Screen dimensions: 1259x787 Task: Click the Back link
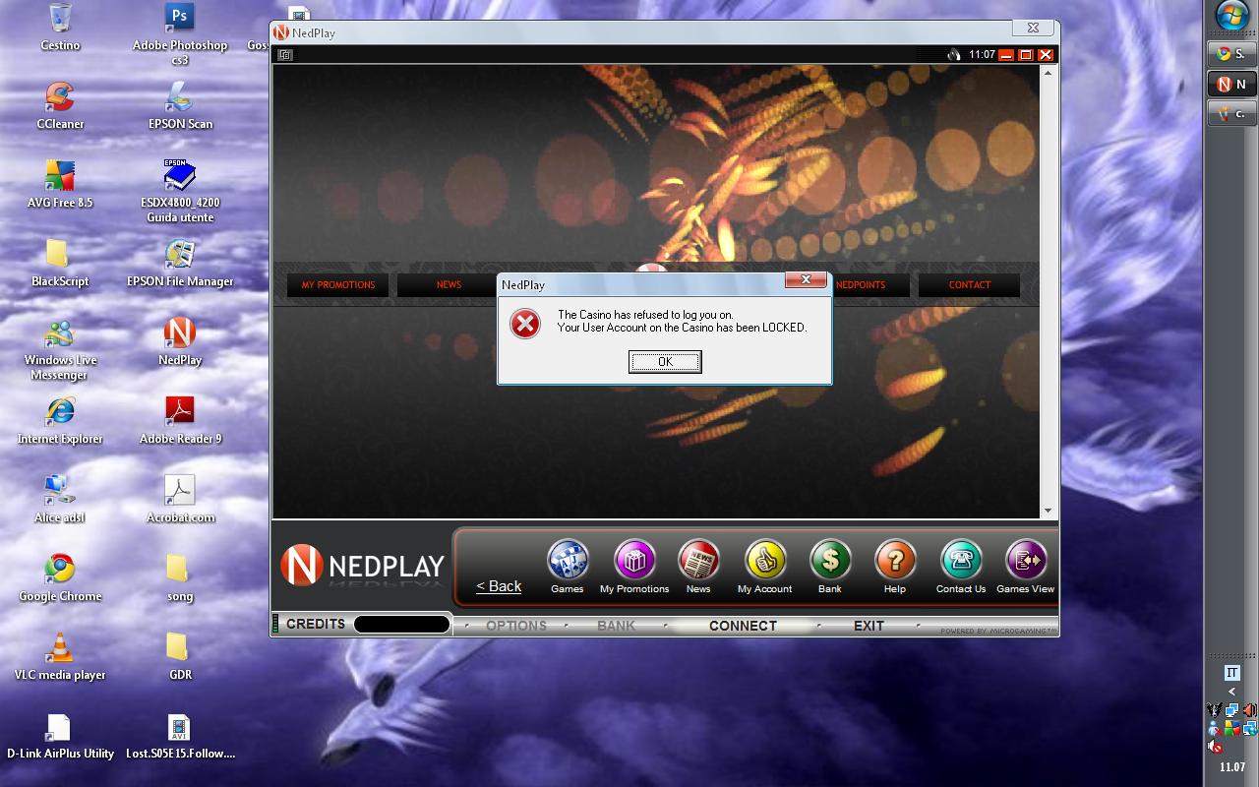tap(499, 586)
